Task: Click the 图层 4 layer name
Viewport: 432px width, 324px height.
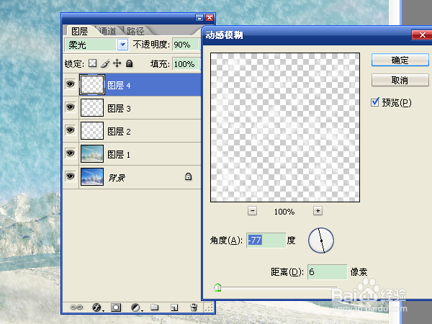Action: [119, 86]
